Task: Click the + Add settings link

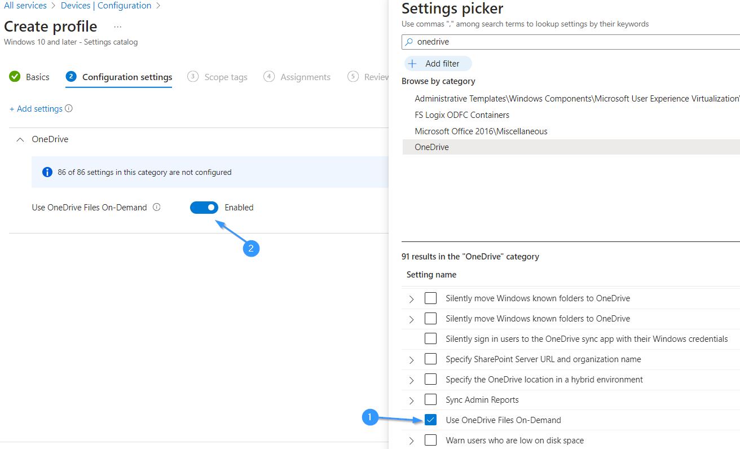Action: coord(36,108)
